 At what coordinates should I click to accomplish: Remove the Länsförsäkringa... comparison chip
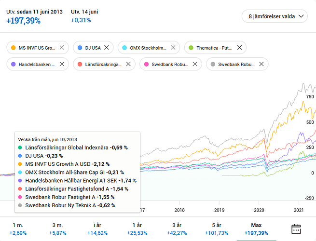pos(128,64)
